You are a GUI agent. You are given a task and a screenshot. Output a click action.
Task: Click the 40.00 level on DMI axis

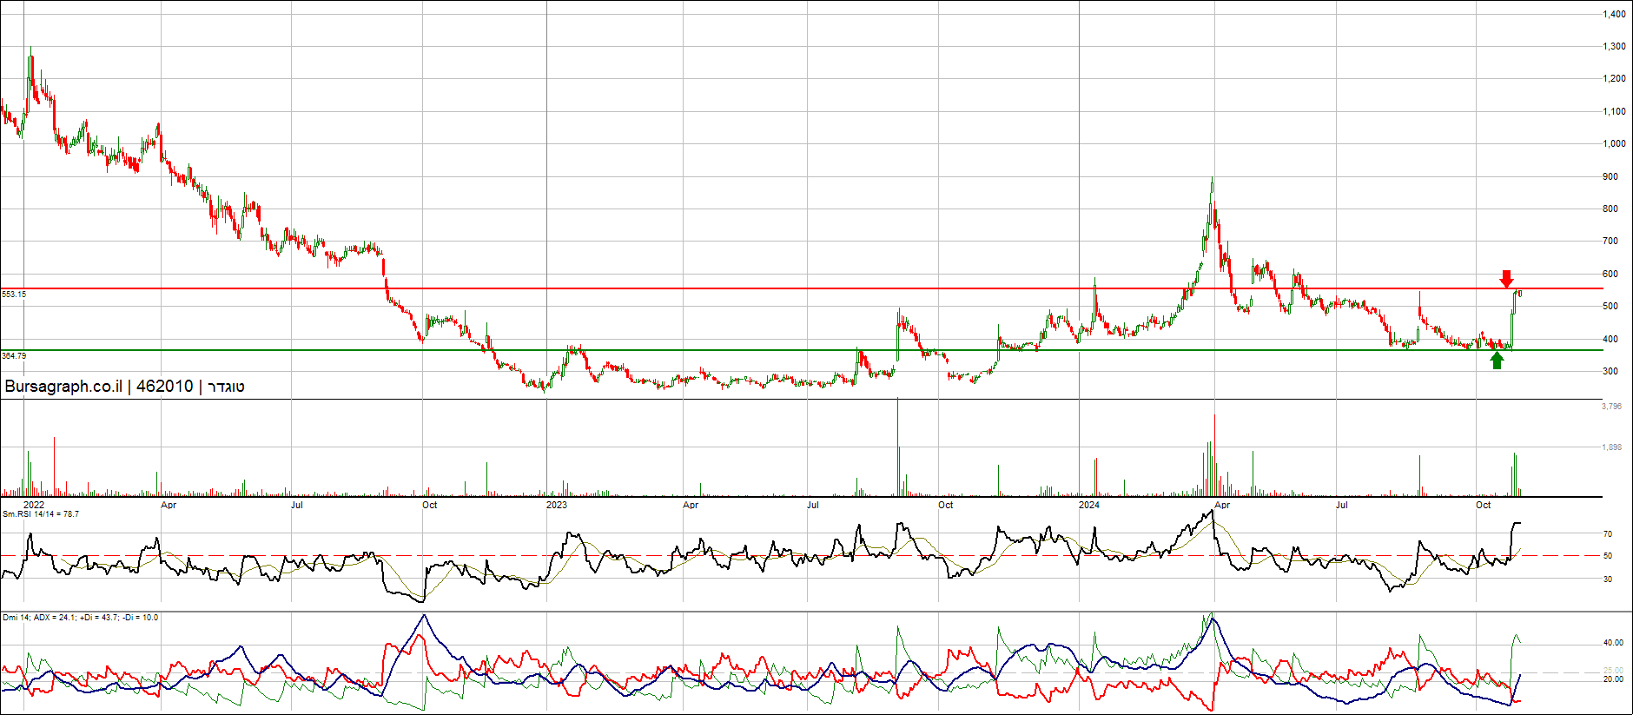(x=1613, y=643)
